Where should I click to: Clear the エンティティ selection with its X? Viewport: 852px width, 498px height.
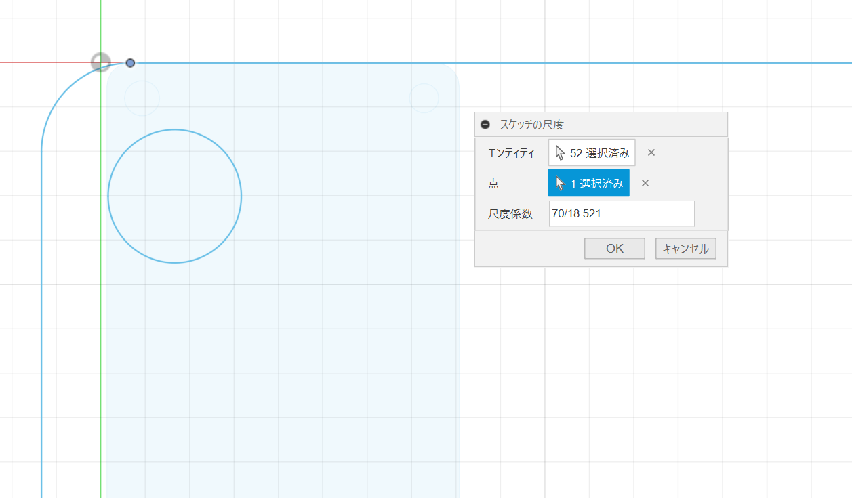coord(651,152)
